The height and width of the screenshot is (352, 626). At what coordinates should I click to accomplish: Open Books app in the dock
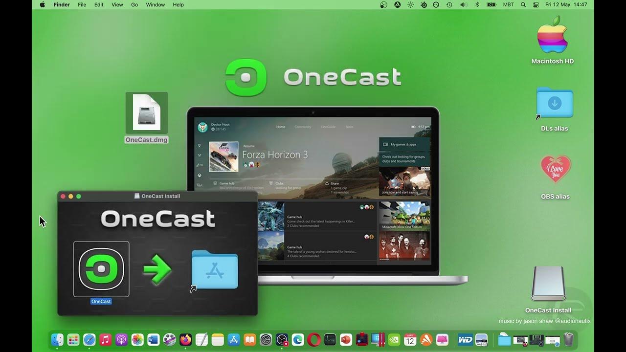coord(250,339)
